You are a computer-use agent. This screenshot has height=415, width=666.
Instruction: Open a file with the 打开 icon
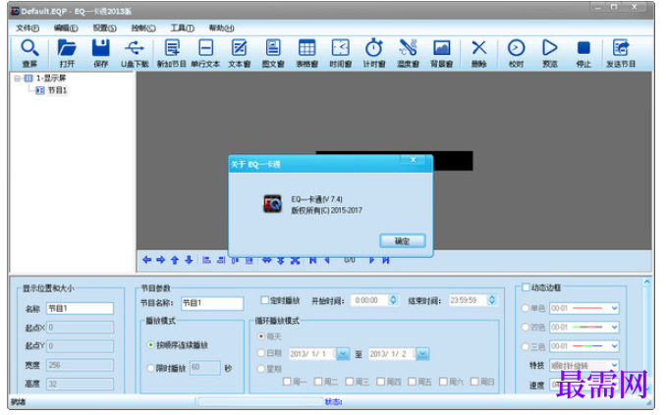click(67, 48)
